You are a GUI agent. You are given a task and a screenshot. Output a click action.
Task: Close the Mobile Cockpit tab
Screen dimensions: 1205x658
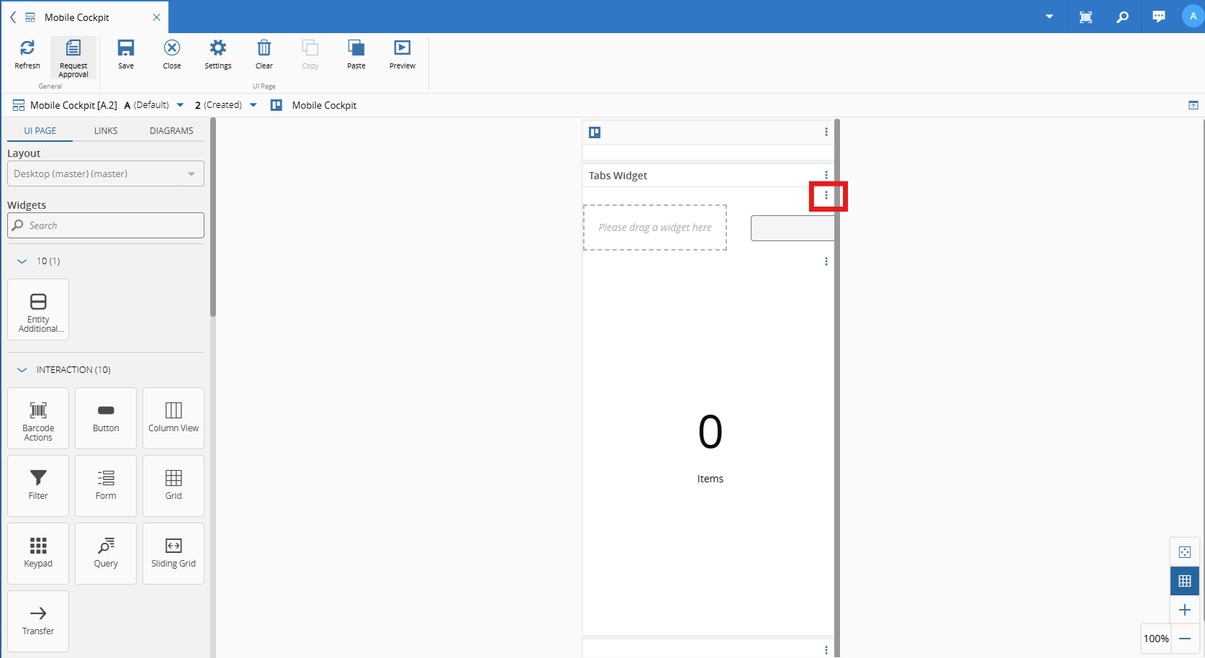click(x=156, y=17)
